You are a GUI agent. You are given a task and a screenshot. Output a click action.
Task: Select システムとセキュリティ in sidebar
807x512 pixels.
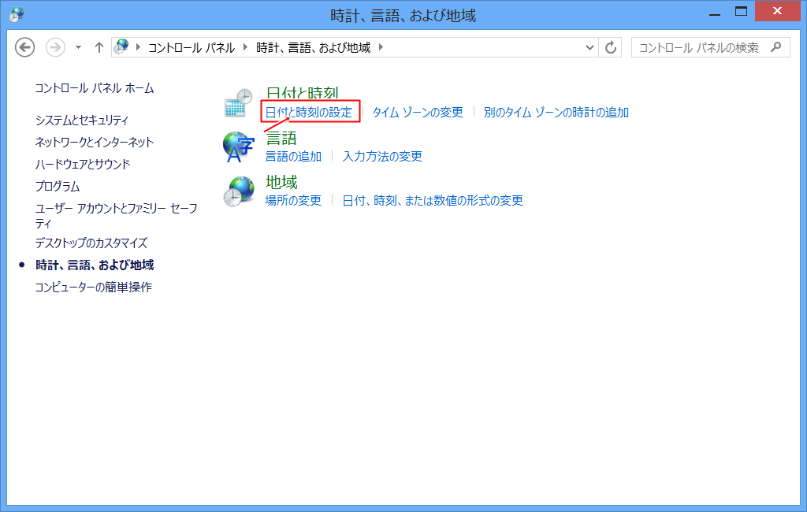(82, 120)
